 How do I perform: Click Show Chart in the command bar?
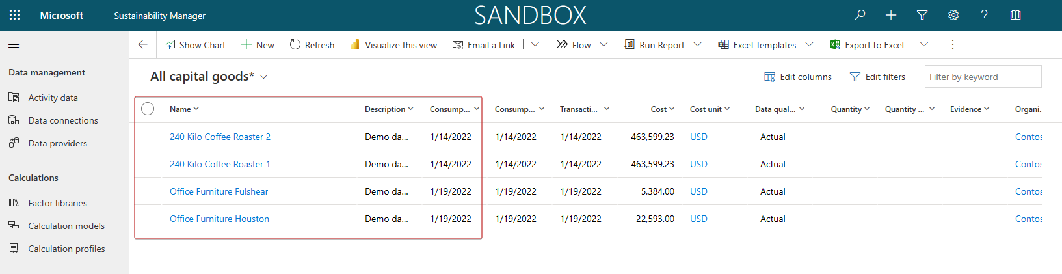point(195,45)
